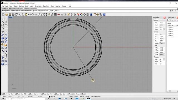Select the Ellipse tool in left sidebar
The width and height of the screenshot is (178, 100).
(6, 25)
